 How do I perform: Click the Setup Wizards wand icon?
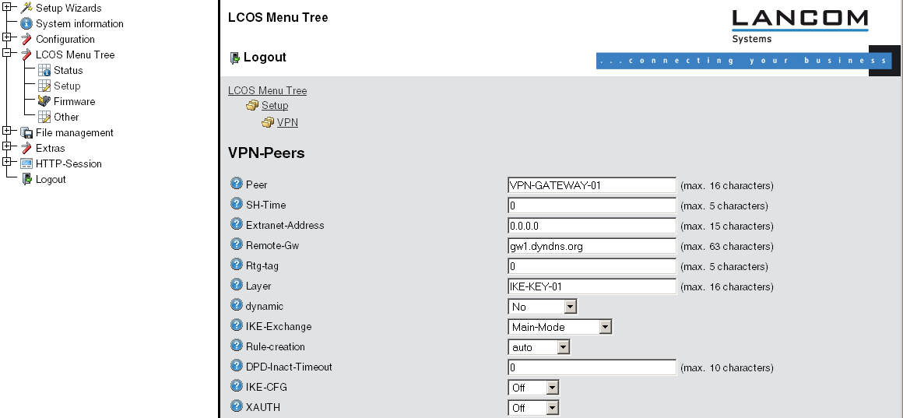(x=26, y=8)
